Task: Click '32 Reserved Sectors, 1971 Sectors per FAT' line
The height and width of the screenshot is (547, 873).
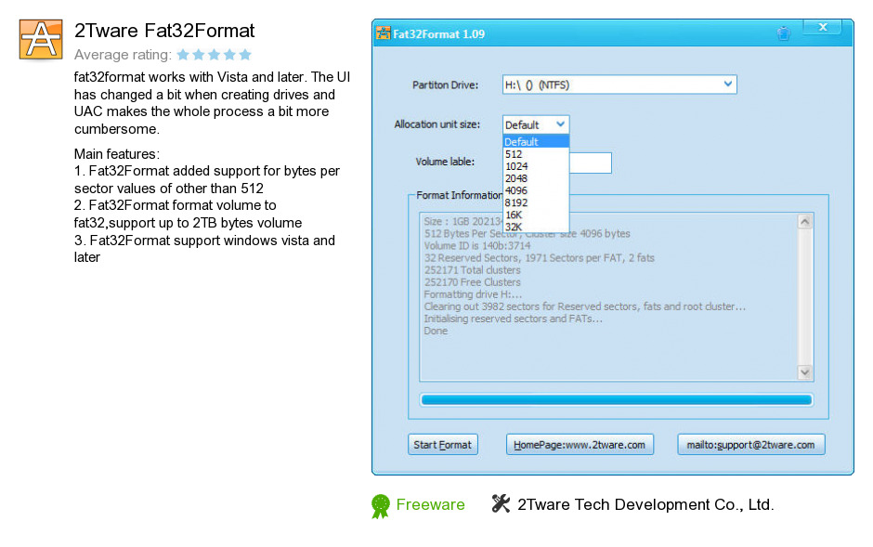Action: 539,257
